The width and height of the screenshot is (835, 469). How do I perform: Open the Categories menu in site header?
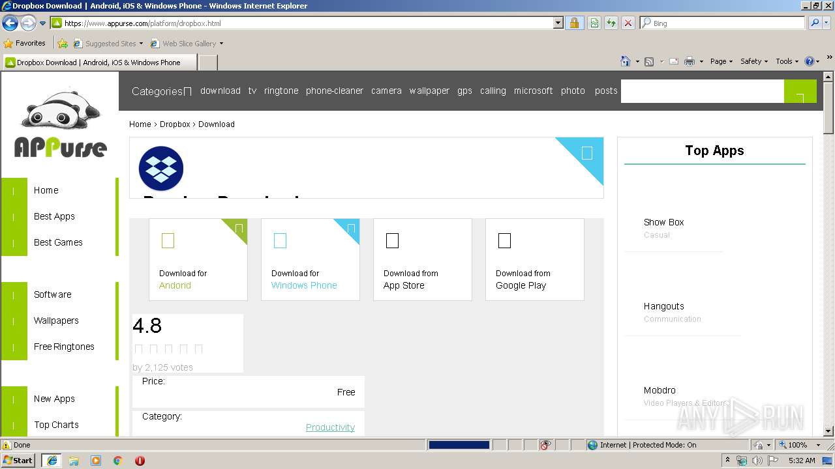point(161,91)
